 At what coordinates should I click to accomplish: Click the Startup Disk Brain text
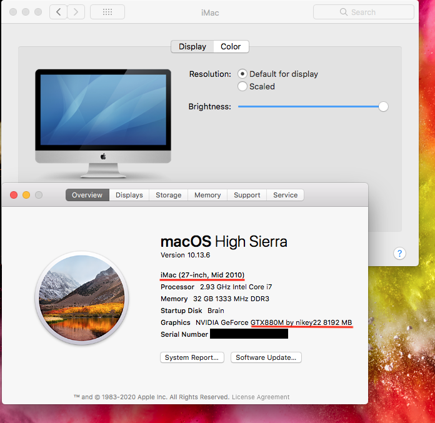[192, 311]
